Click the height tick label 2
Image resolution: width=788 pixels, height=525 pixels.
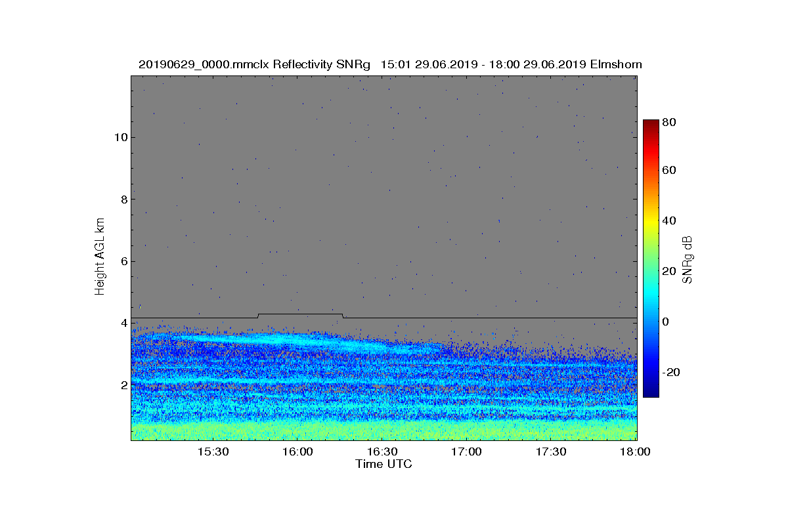123,385
